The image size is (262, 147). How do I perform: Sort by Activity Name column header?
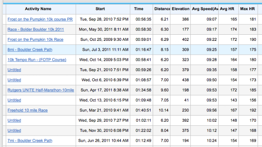(x=38, y=9)
